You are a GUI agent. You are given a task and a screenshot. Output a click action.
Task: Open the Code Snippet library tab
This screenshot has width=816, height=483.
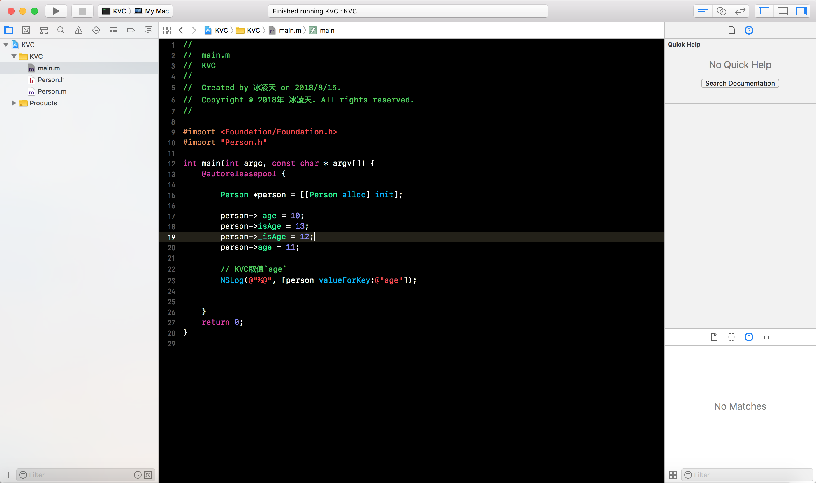pyautogui.click(x=731, y=337)
